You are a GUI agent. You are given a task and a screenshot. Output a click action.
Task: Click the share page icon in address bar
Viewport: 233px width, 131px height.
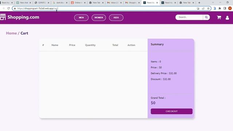coord(203,8)
